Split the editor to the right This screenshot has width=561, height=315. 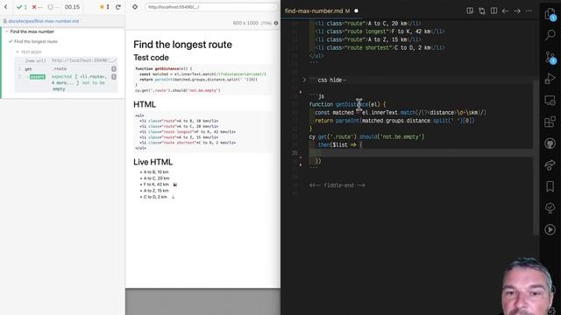[x=494, y=11]
